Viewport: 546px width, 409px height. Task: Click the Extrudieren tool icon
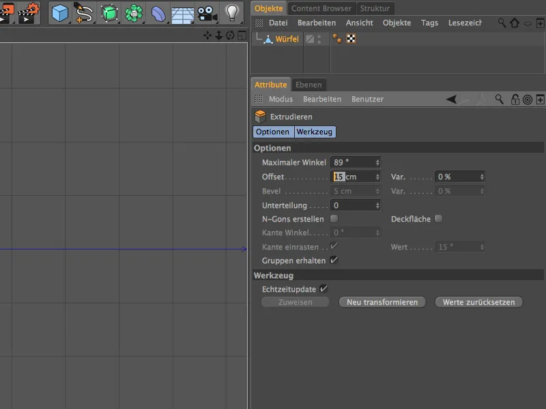click(260, 117)
